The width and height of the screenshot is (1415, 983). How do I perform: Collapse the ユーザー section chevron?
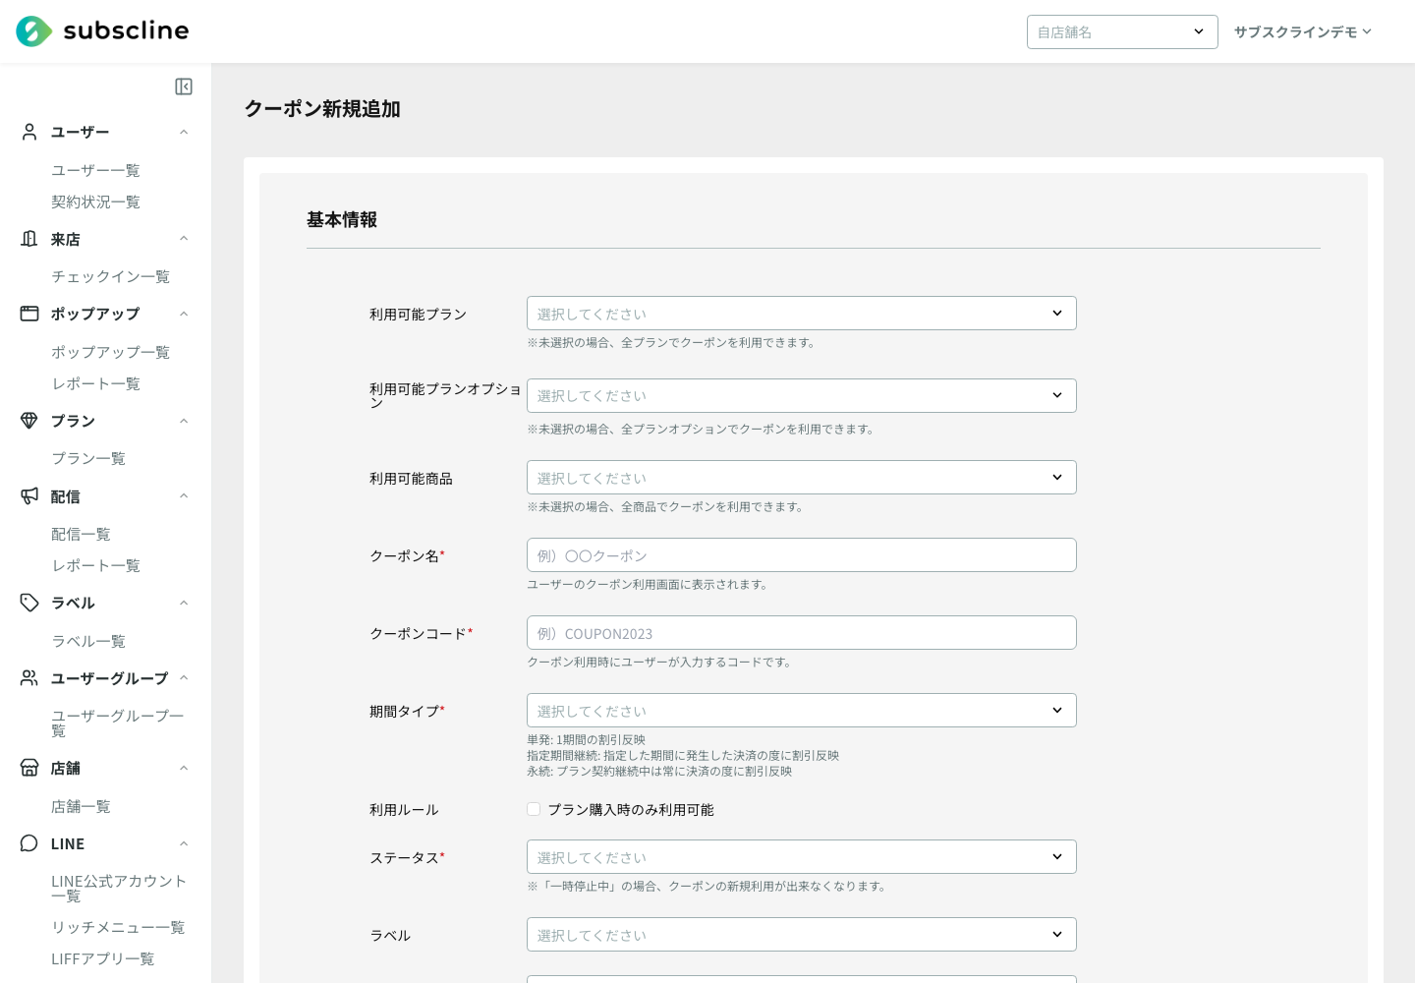pyautogui.click(x=184, y=132)
